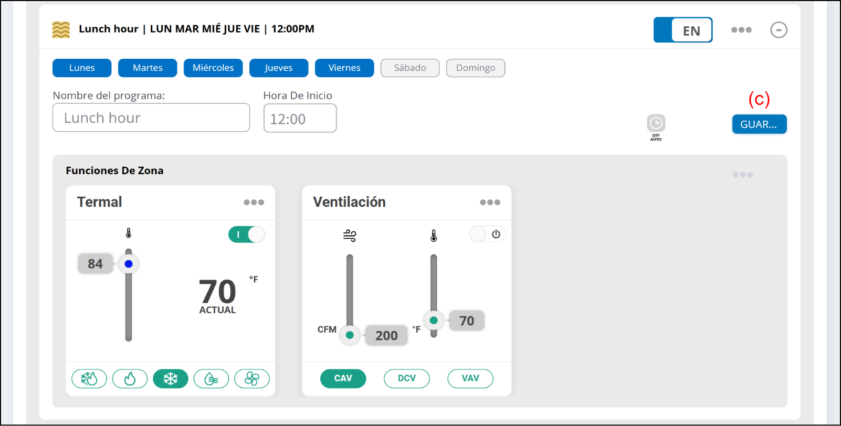Select the auto heat/cool mode icon
This screenshot has height=426, width=841.
pyautogui.click(x=89, y=378)
